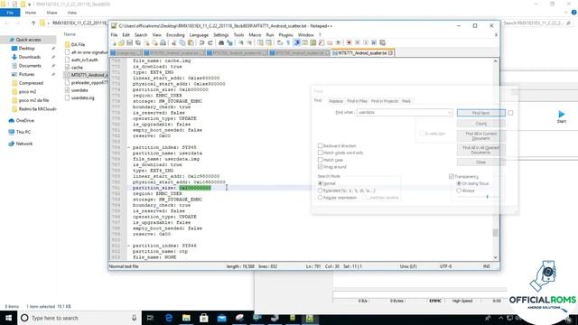The width and height of the screenshot is (578, 325).
Task: Open the File menu in Notepad++
Action: coord(115,34)
